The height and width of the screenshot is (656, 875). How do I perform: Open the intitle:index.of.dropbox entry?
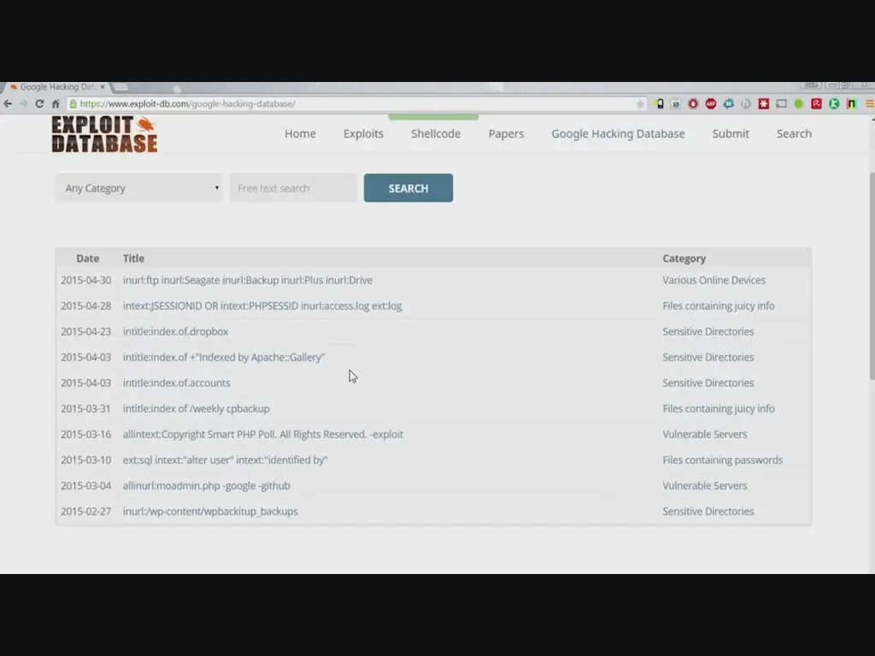[175, 331]
